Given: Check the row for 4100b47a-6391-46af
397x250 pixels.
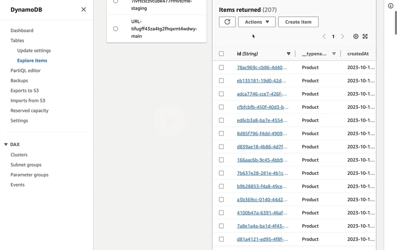Looking at the screenshot, I should (x=221, y=213).
